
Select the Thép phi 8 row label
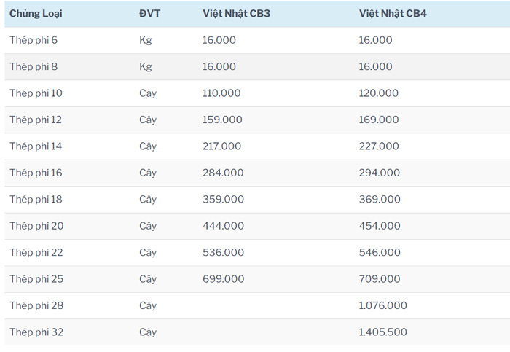click(x=34, y=66)
